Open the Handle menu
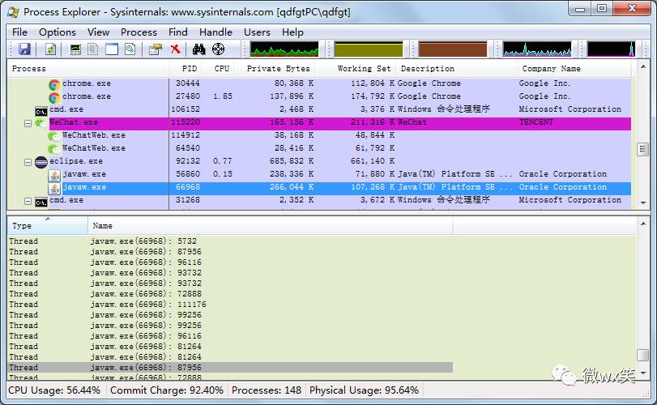657x405 pixels. pos(215,32)
